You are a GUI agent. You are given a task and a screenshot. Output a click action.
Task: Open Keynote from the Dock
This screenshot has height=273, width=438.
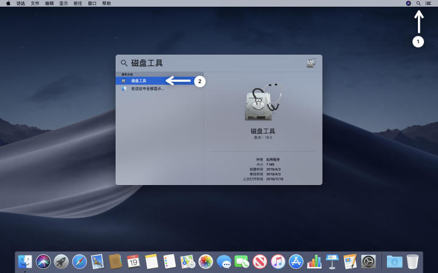(x=332, y=262)
